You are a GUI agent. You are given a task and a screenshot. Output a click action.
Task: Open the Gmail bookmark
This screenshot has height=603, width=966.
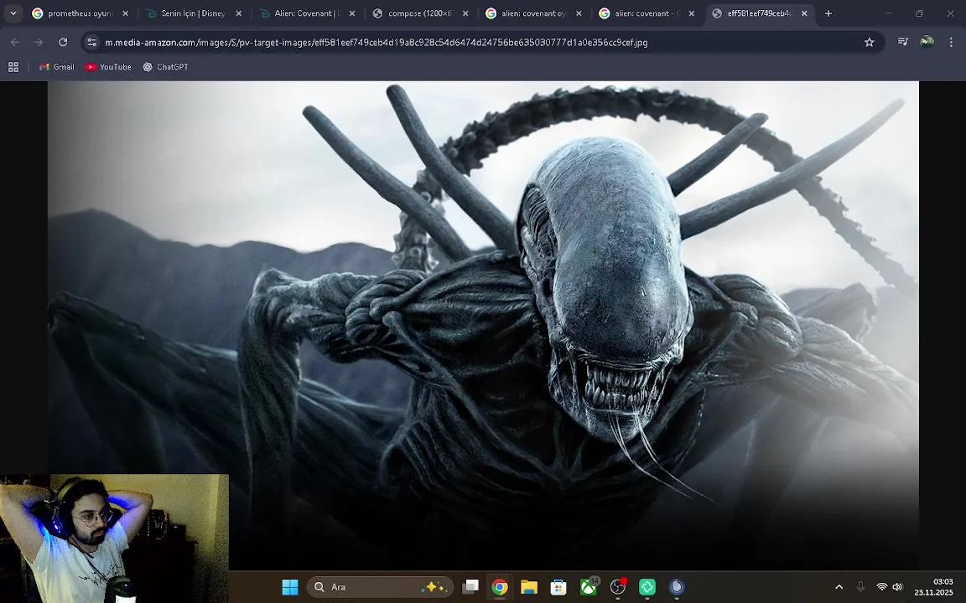click(x=57, y=66)
